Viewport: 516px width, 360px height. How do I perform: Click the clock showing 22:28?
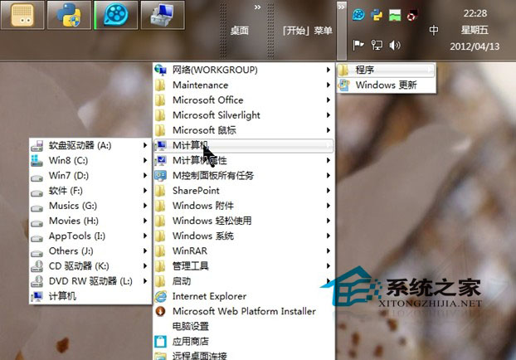475,13
